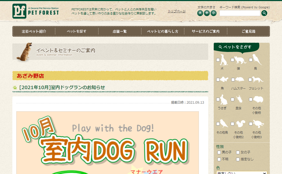Click the article title 室内ドッグランのお知らせ
282x174 pixels.
[x=62, y=87]
